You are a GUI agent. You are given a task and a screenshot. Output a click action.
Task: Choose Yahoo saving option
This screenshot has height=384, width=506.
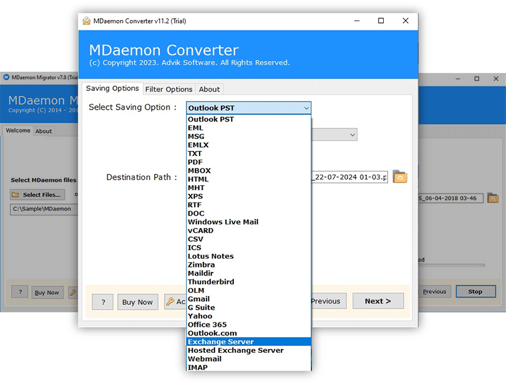tap(248, 316)
